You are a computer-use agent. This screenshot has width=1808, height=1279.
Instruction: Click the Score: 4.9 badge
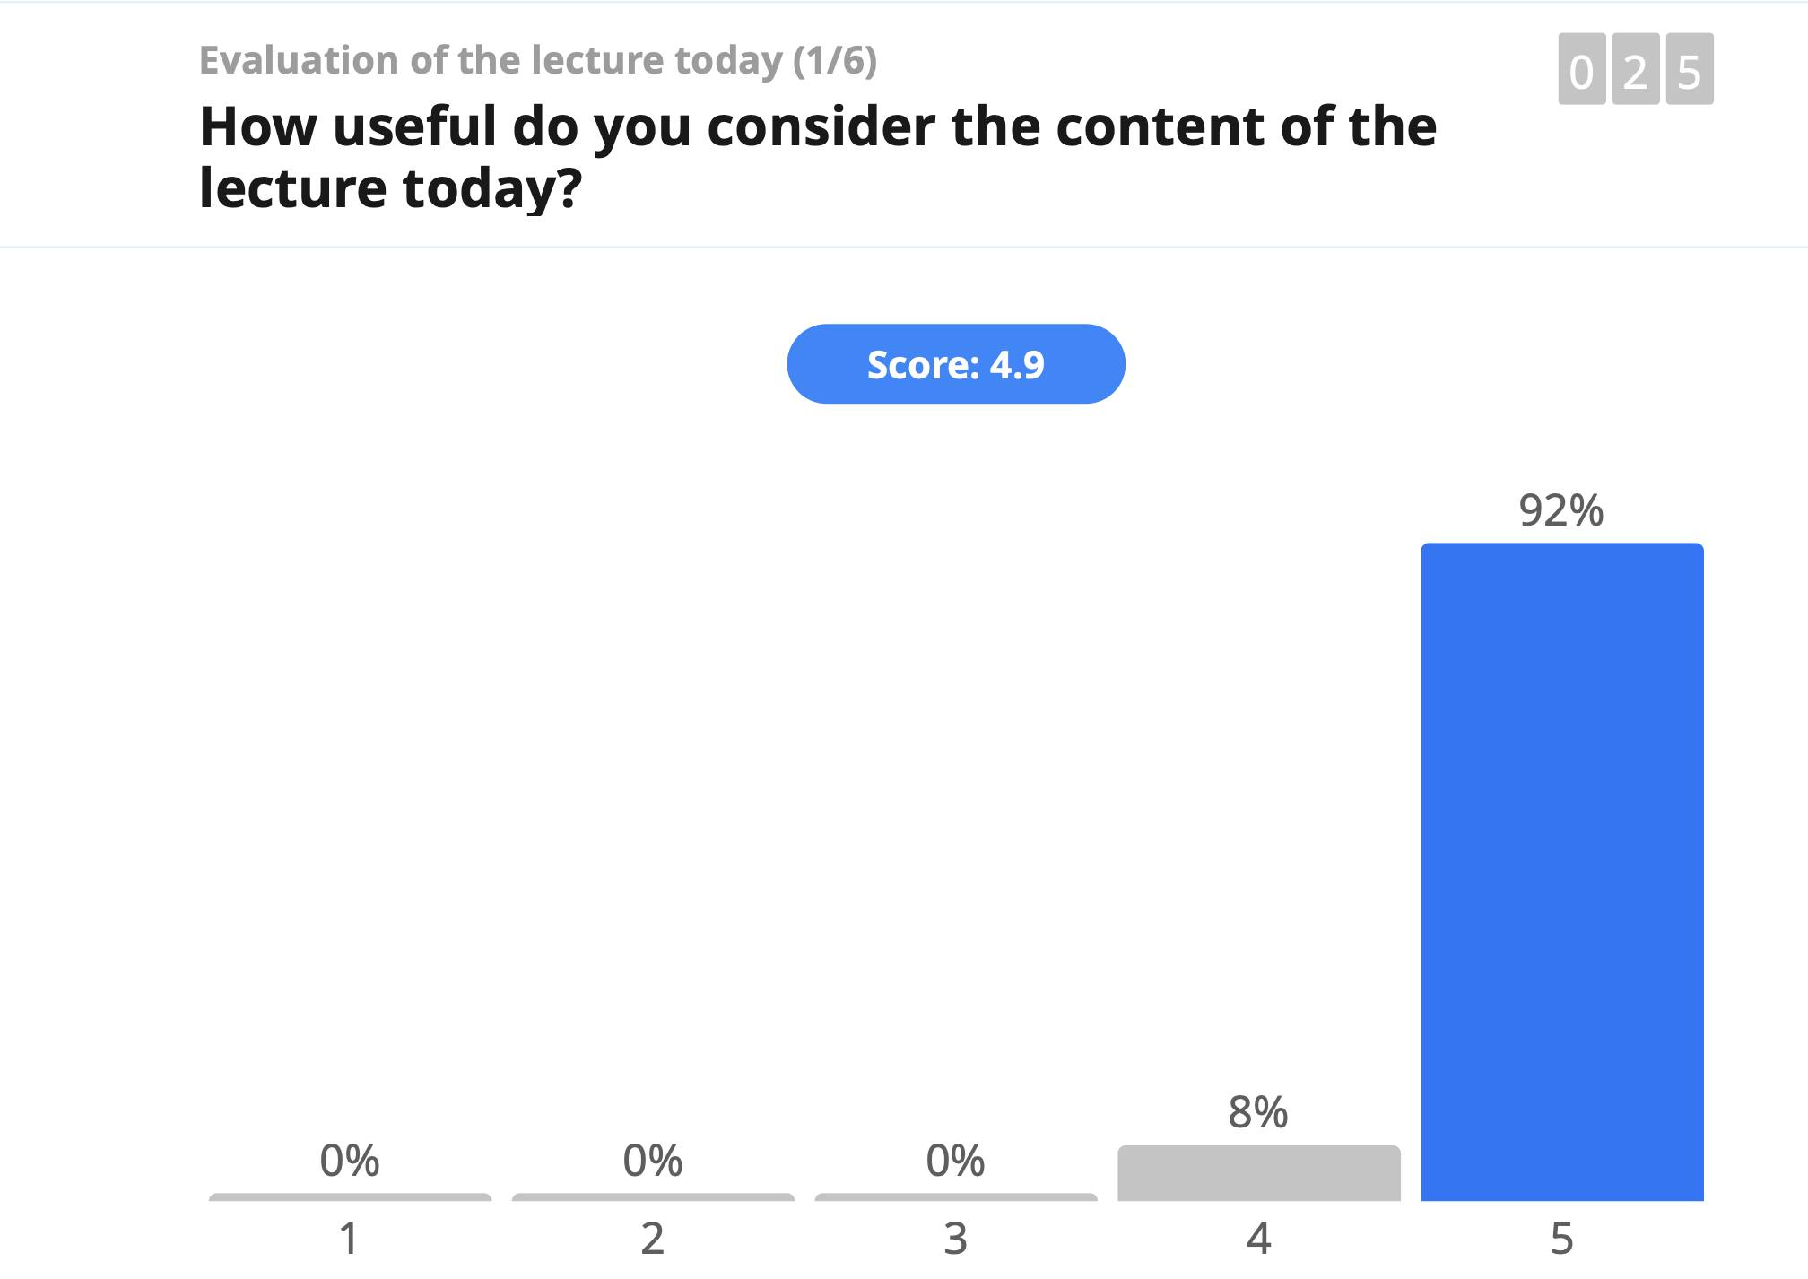(955, 364)
